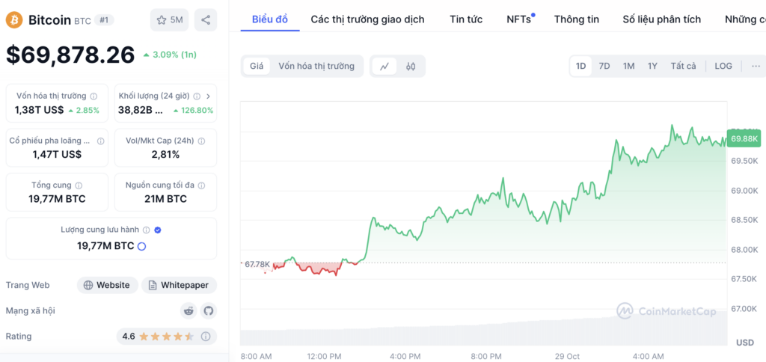Screen dimensions: 766x362
Task: Open Bitcoin Reddit social link
Action: [x=189, y=310]
